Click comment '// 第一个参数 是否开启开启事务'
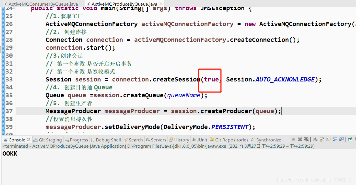356x185 pixels. (x=89, y=64)
